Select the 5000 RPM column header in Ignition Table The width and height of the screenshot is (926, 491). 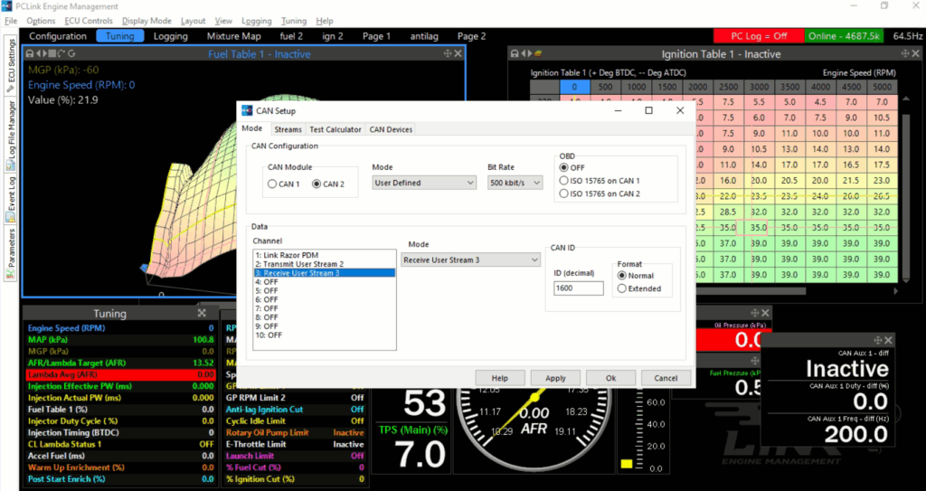(x=882, y=87)
